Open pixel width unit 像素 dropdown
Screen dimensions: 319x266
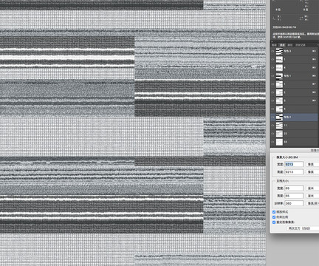[312, 164]
